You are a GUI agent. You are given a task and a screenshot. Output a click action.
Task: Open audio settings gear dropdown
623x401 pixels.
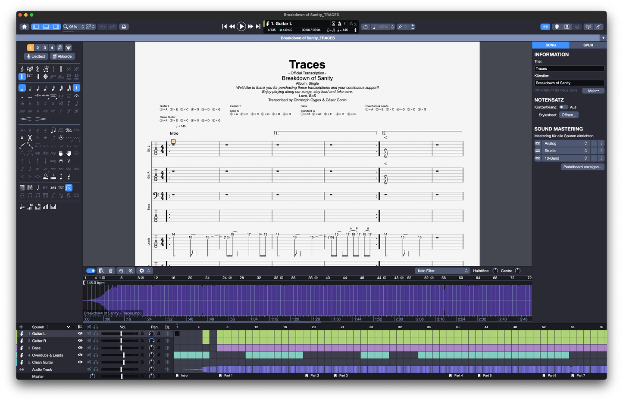click(144, 271)
